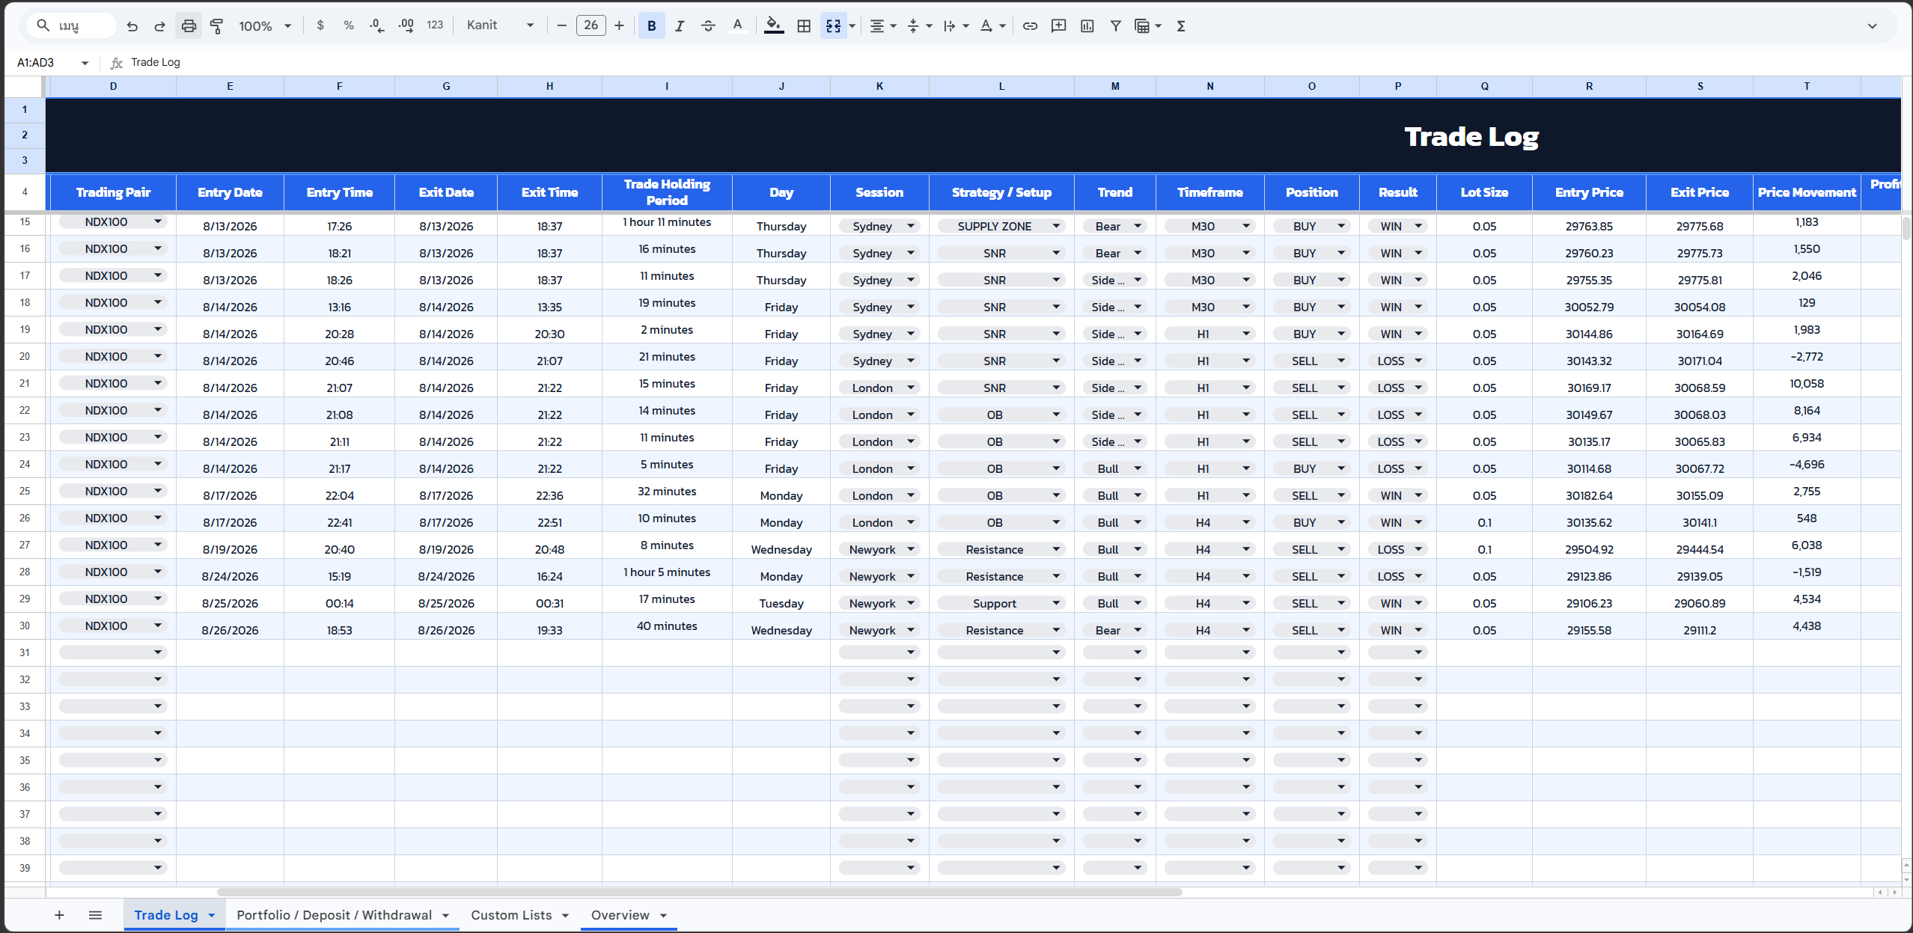Image resolution: width=1913 pixels, height=933 pixels.
Task: Decrease font size with minus button
Action: pos(561,25)
